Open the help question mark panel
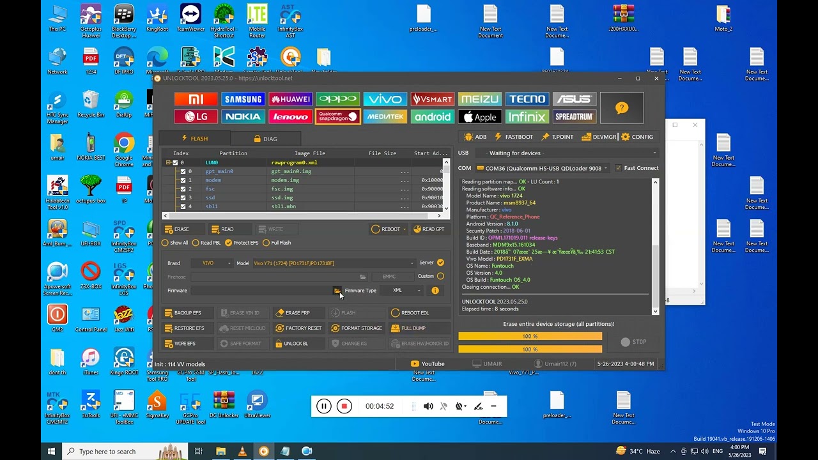 (622, 108)
